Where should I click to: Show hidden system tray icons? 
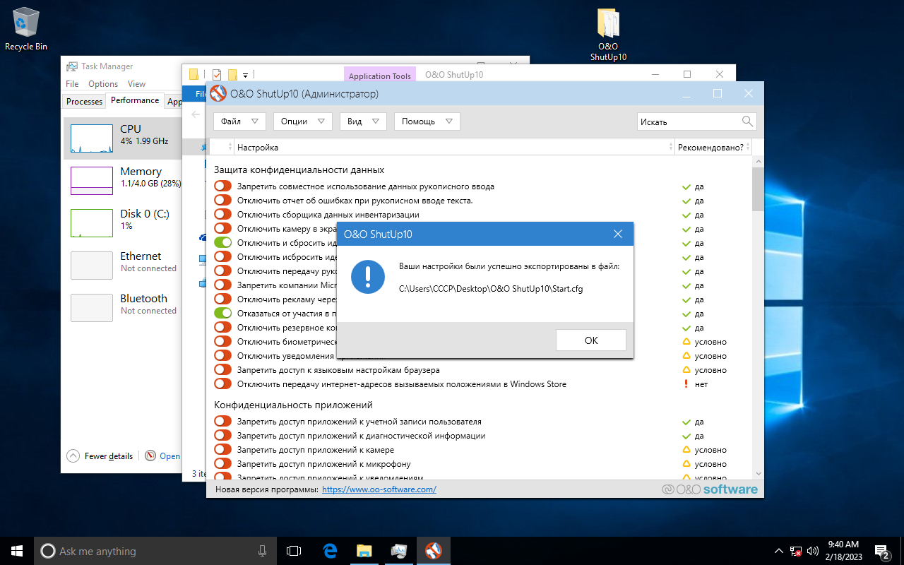pos(778,551)
